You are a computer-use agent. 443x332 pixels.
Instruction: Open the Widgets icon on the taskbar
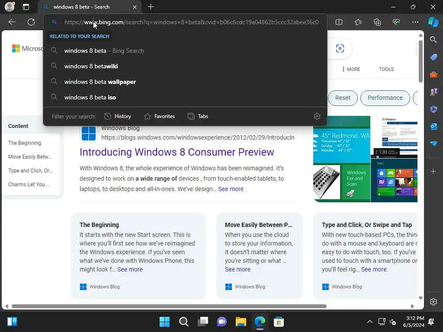(x=12, y=322)
